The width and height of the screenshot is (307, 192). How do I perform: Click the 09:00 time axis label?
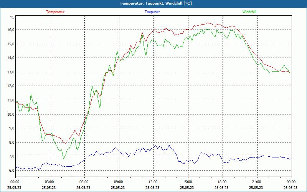(119, 182)
